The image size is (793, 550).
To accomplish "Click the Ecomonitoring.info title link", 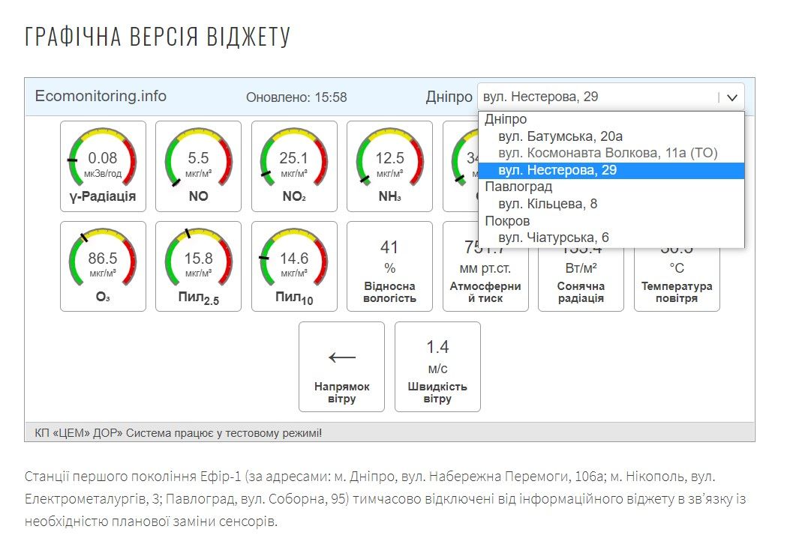I will pyautogui.click(x=101, y=97).
